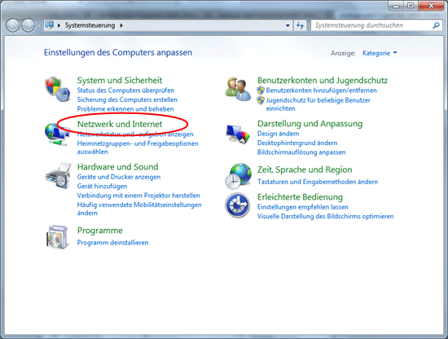The height and width of the screenshot is (339, 448).
Task: Expand the arrow after Systemsteuerung breadcrumb
Action: [x=121, y=25]
